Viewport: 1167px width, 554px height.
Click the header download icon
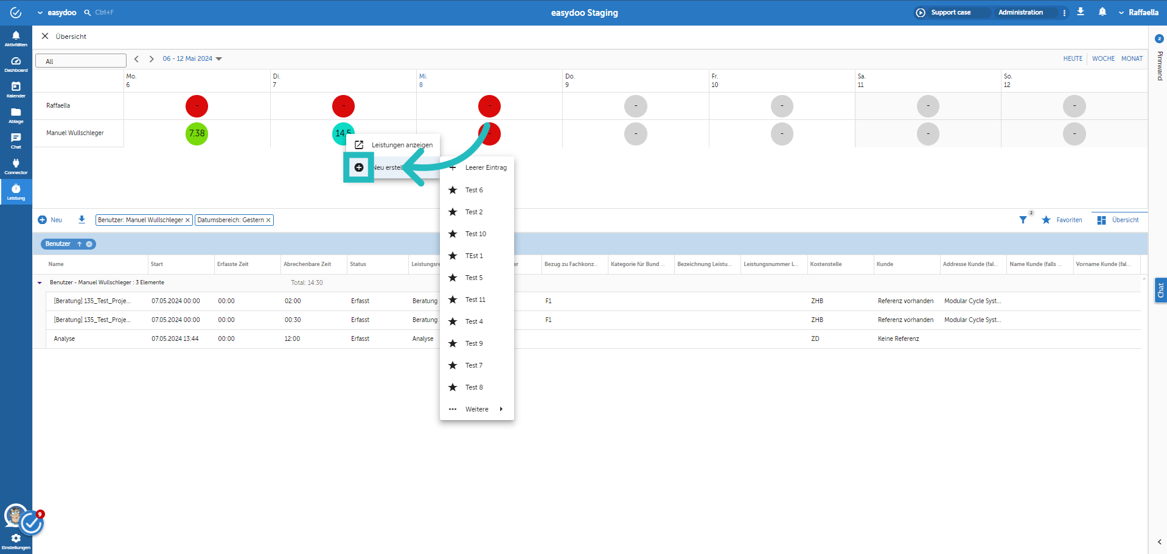pos(1081,12)
